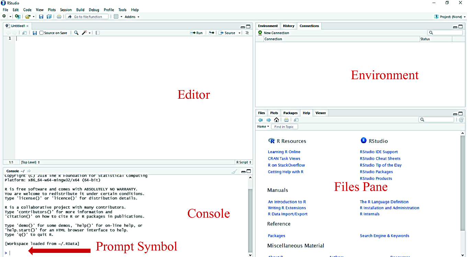Switch to the History tab
This screenshot has height=257, width=468.
coord(289,26)
